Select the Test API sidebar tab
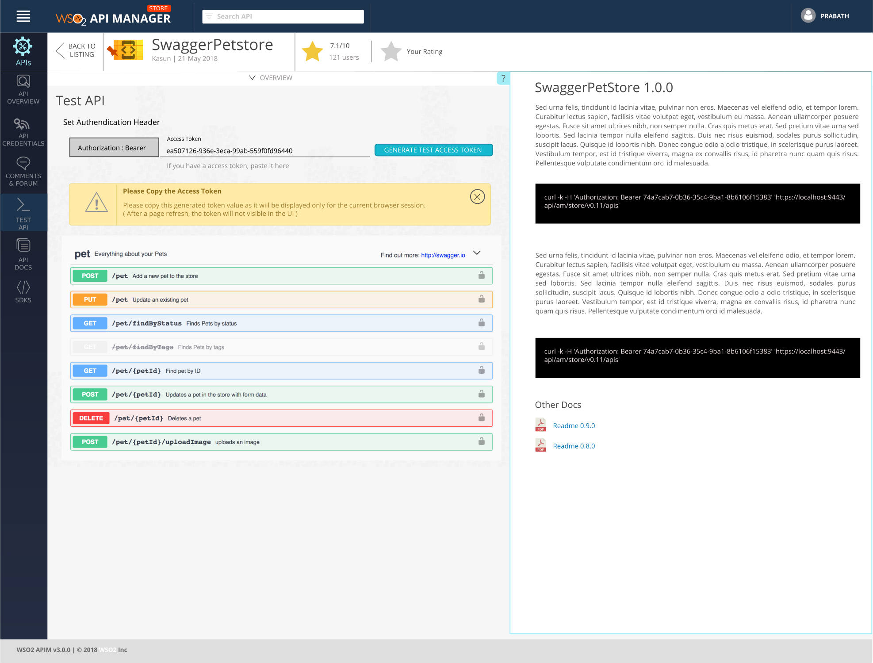873x663 pixels. tap(23, 213)
